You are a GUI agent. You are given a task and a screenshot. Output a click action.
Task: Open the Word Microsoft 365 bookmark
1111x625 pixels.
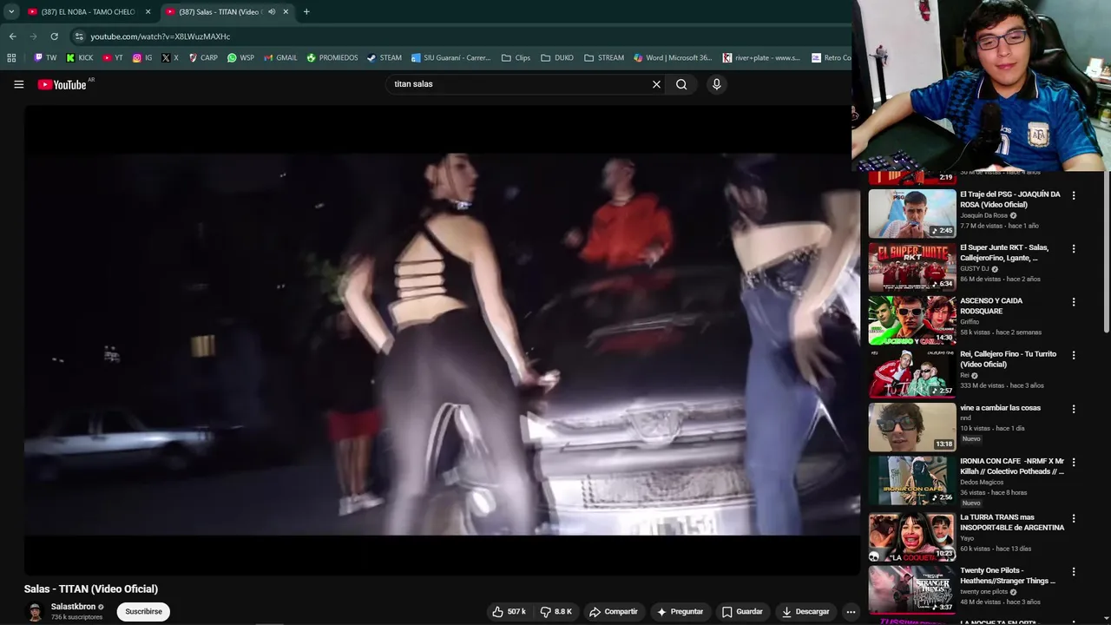point(673,58)
